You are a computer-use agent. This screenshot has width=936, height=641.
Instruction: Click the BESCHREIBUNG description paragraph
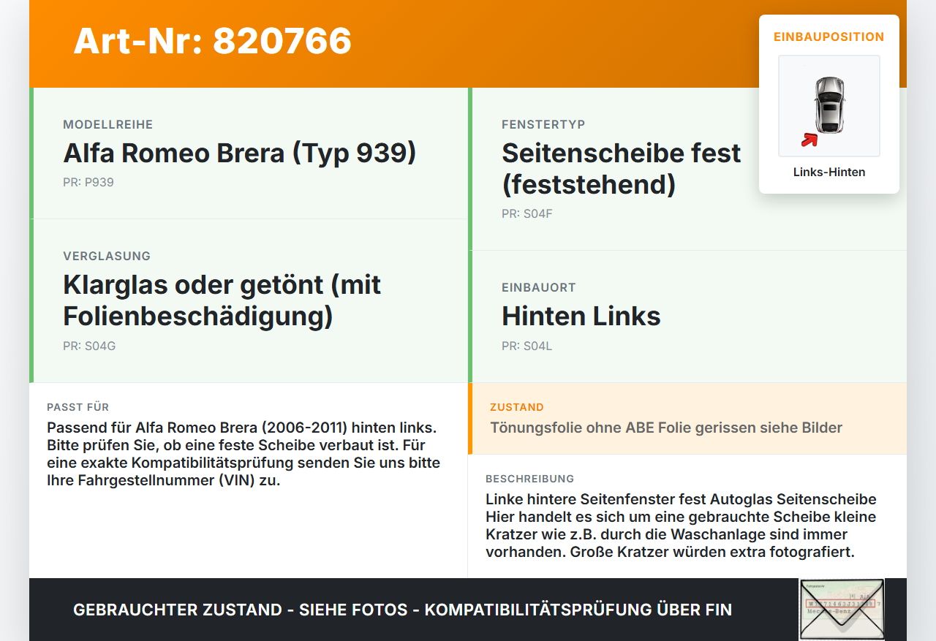[x=681, y=526]
